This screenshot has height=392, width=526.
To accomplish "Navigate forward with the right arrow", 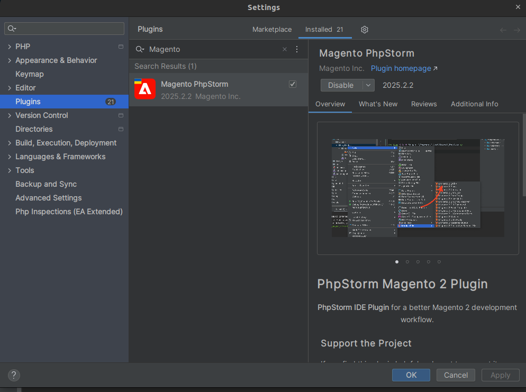I will [x=517, y=30].
